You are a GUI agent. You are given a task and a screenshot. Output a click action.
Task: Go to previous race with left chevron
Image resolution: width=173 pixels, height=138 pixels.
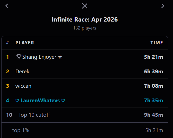pos(7,6)
